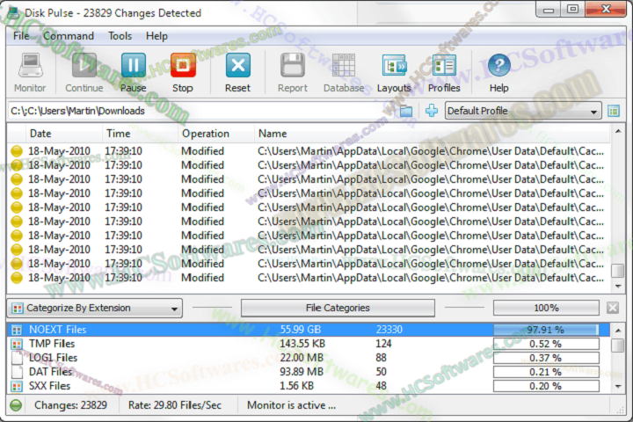This screenshot has height=422, width=633.
Task: Click Rate: 29.80 Files/Sec in status bar
Action: tap(175, 405)
